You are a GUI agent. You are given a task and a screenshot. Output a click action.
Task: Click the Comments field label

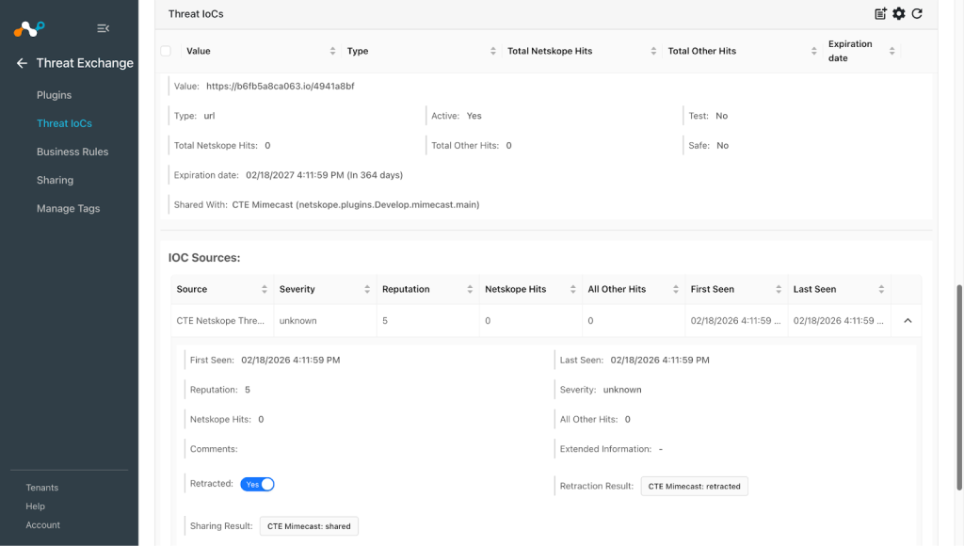coord(214,449)
